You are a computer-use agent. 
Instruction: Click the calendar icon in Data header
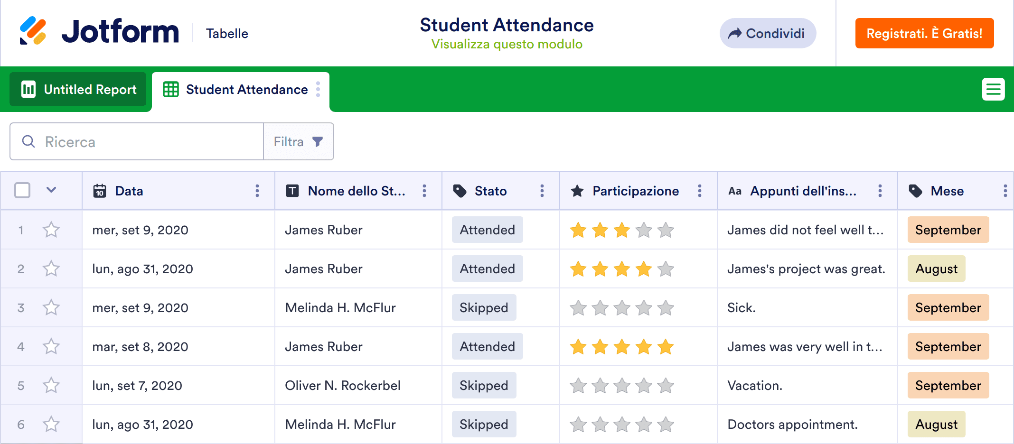[x=100, y=191]
